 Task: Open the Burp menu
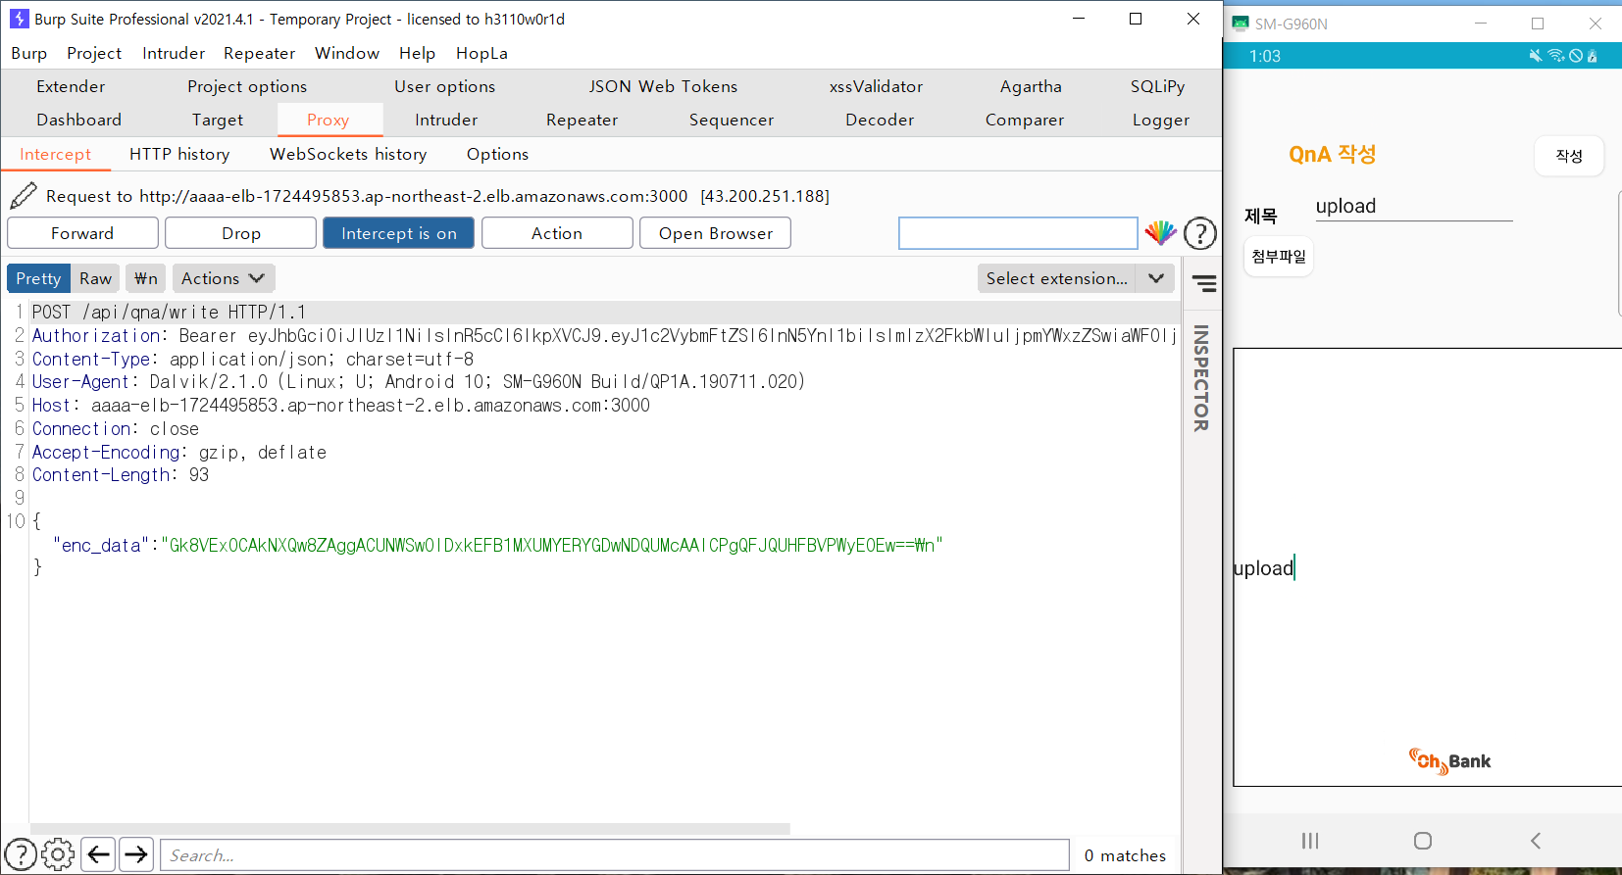(28, 53)
